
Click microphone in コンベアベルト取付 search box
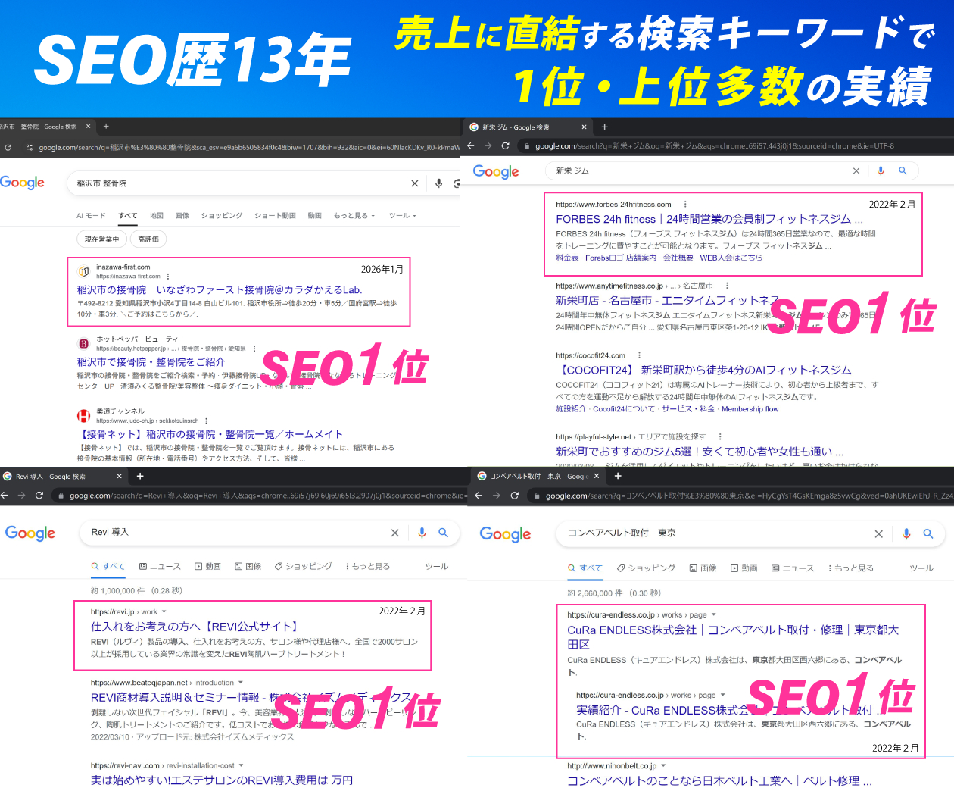[906, 534]
